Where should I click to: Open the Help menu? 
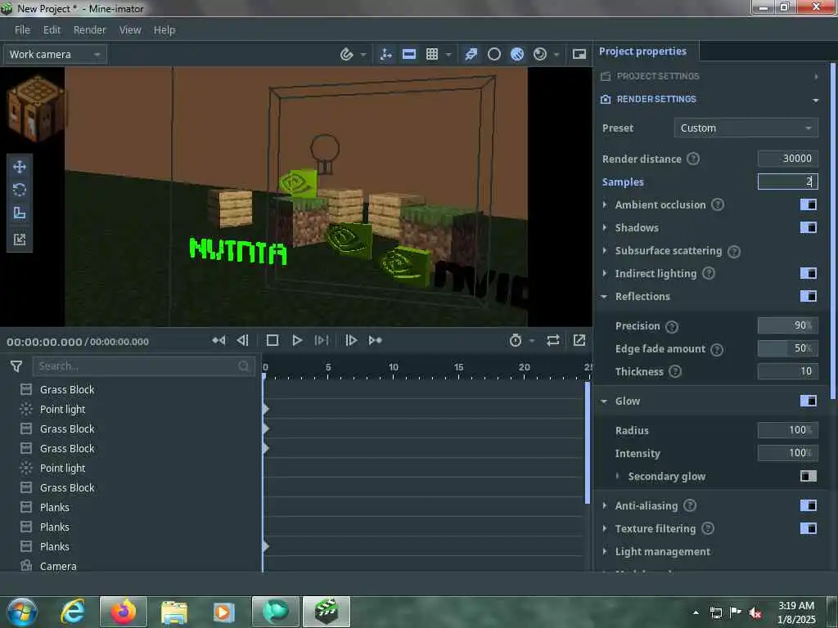pyautogui.click(x=164, y=30)
